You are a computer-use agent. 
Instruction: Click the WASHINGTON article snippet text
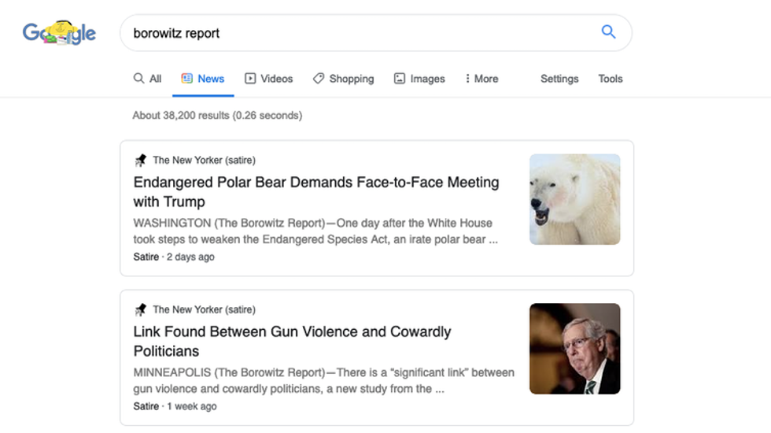tap(315, 231)
